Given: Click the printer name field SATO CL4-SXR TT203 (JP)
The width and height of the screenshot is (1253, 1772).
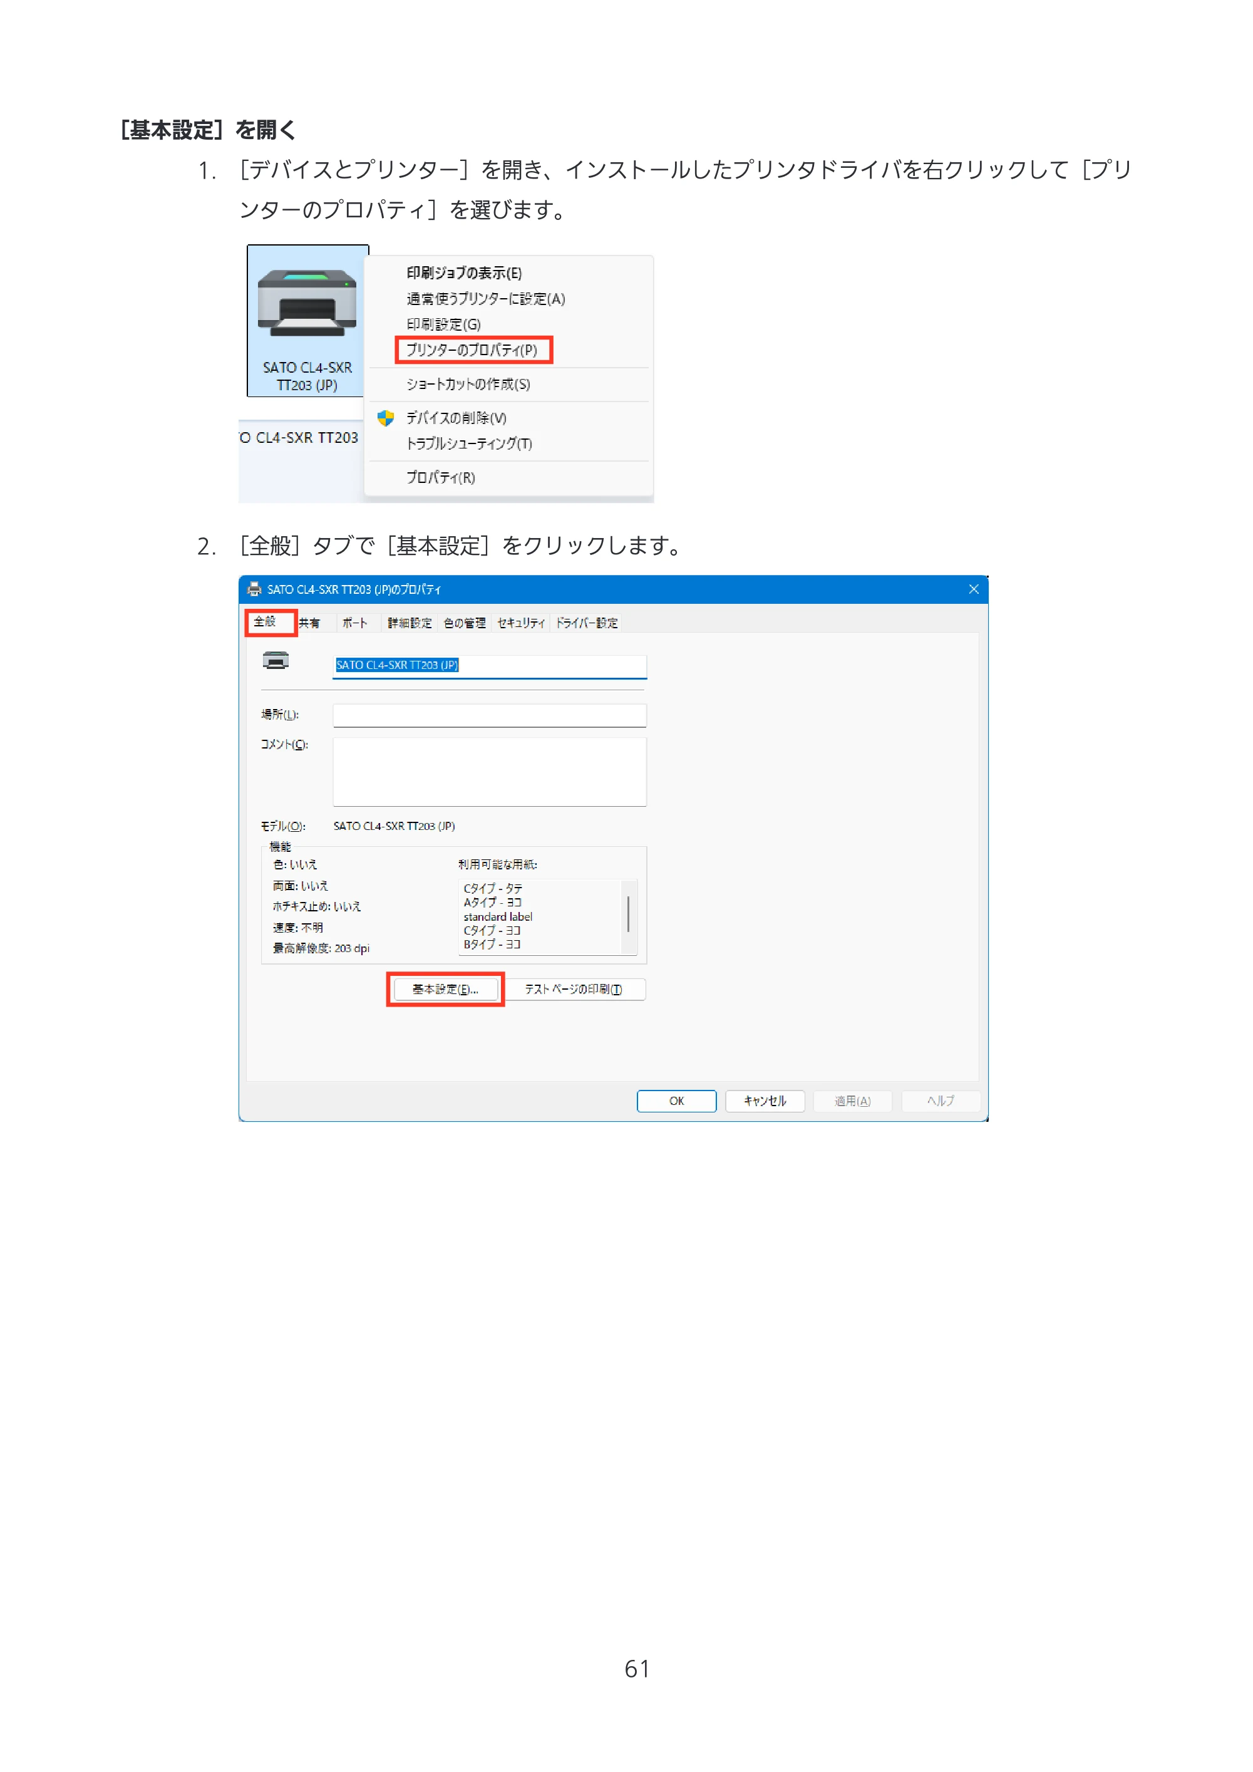Looking at the screenshot, I should 489,666.
